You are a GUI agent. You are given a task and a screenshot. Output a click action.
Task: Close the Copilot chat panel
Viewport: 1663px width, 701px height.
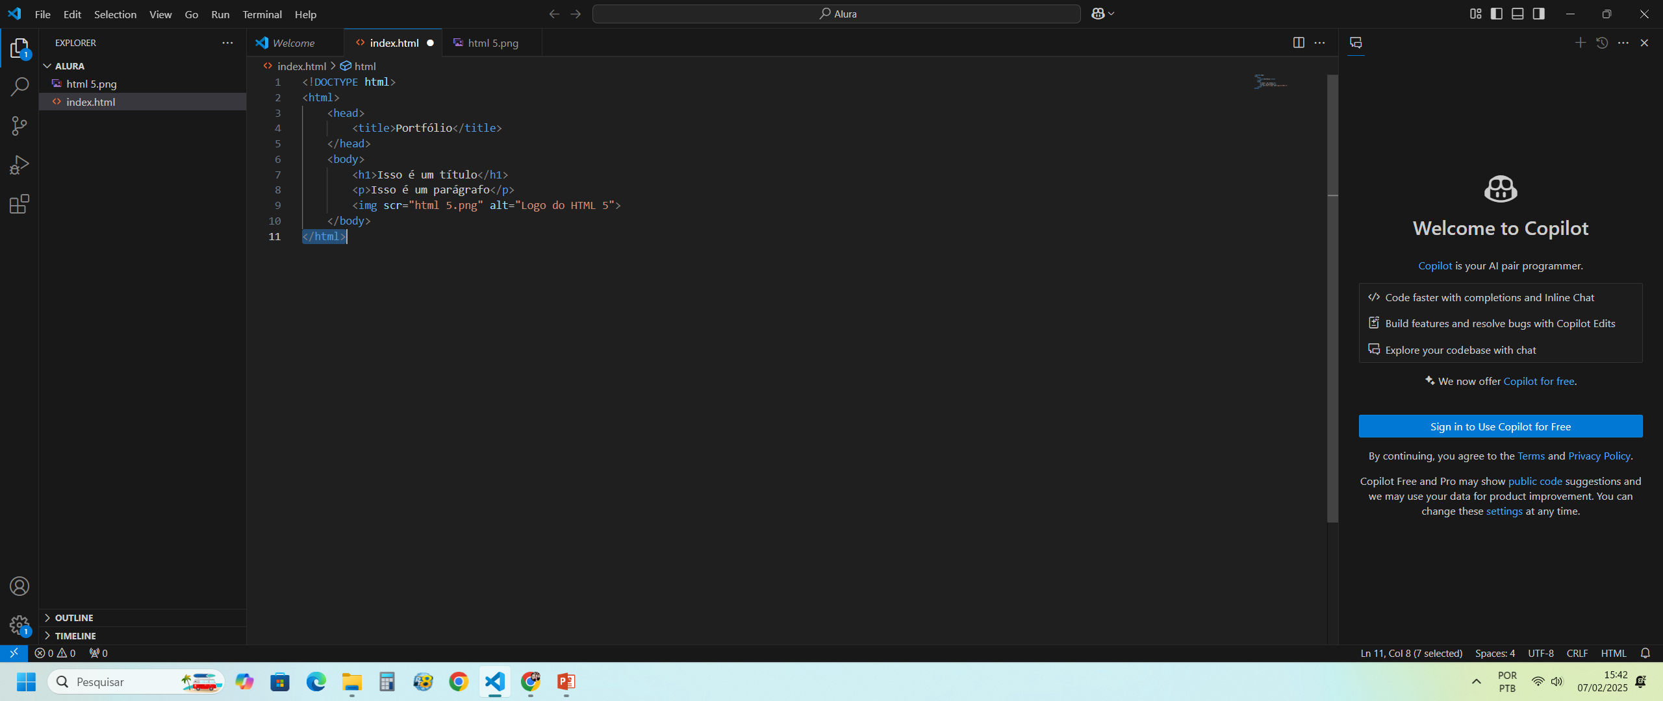coord(1645,43)
